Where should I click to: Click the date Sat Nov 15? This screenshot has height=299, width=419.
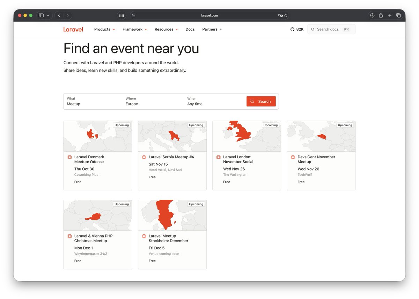[158, 164]
